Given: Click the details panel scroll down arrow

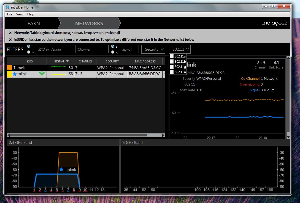Looking at the screenshot, I should click(x=288, y=137).
